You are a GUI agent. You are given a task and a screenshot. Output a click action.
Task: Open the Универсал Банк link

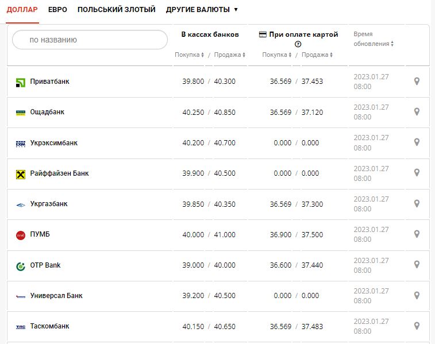click(56, 296)
